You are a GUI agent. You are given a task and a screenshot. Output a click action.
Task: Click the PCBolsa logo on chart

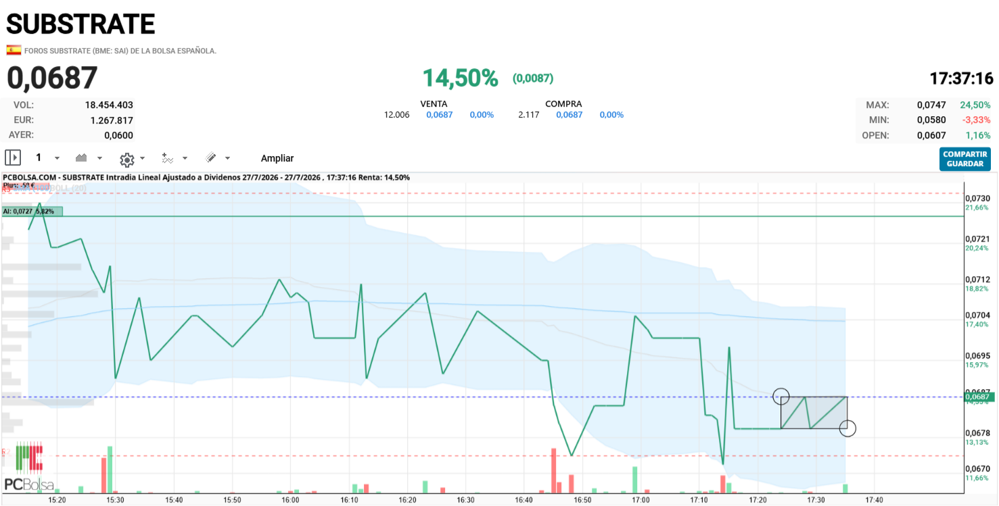29,466
